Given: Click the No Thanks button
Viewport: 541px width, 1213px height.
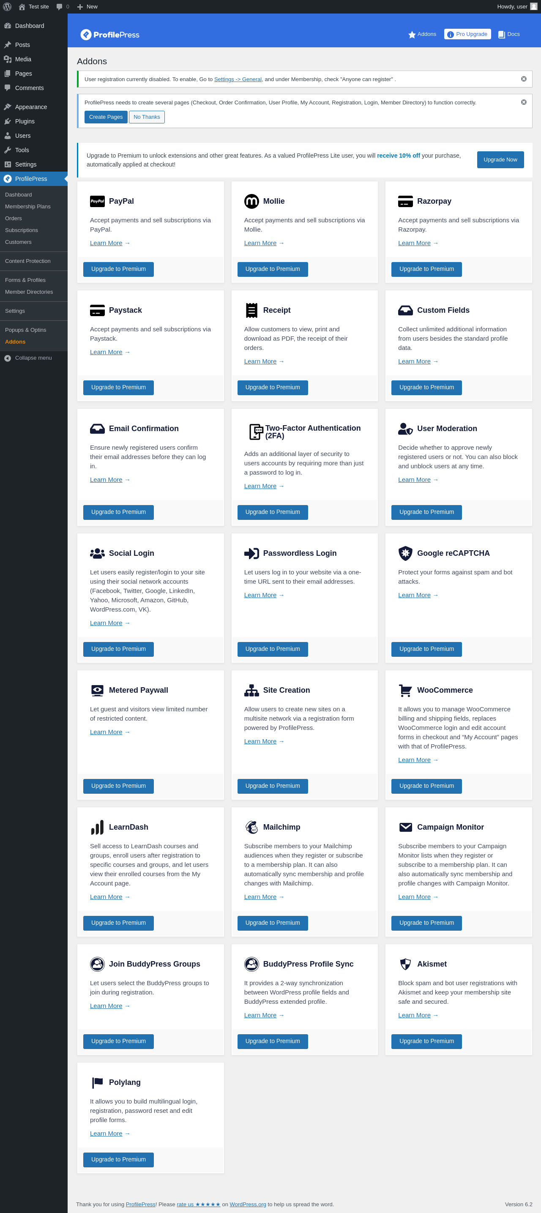Looking at the screenshot, I should click(x=147, y=117).
